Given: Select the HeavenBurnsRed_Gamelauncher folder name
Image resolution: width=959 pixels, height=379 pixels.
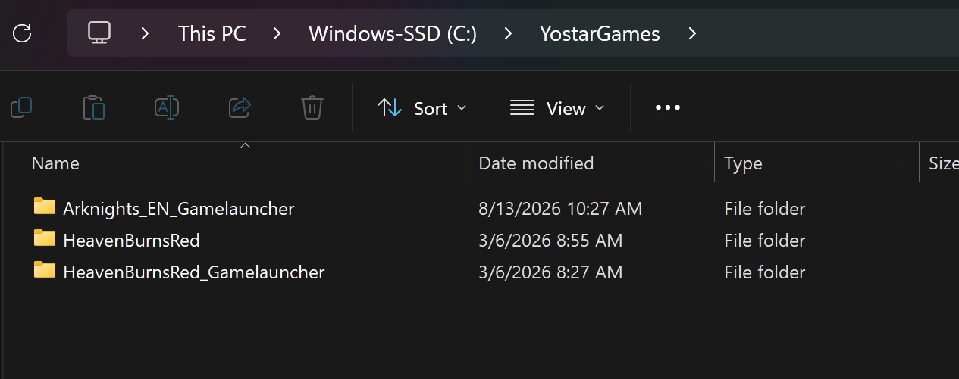Looking at the screenshot, I should click(x=194, y=272).
